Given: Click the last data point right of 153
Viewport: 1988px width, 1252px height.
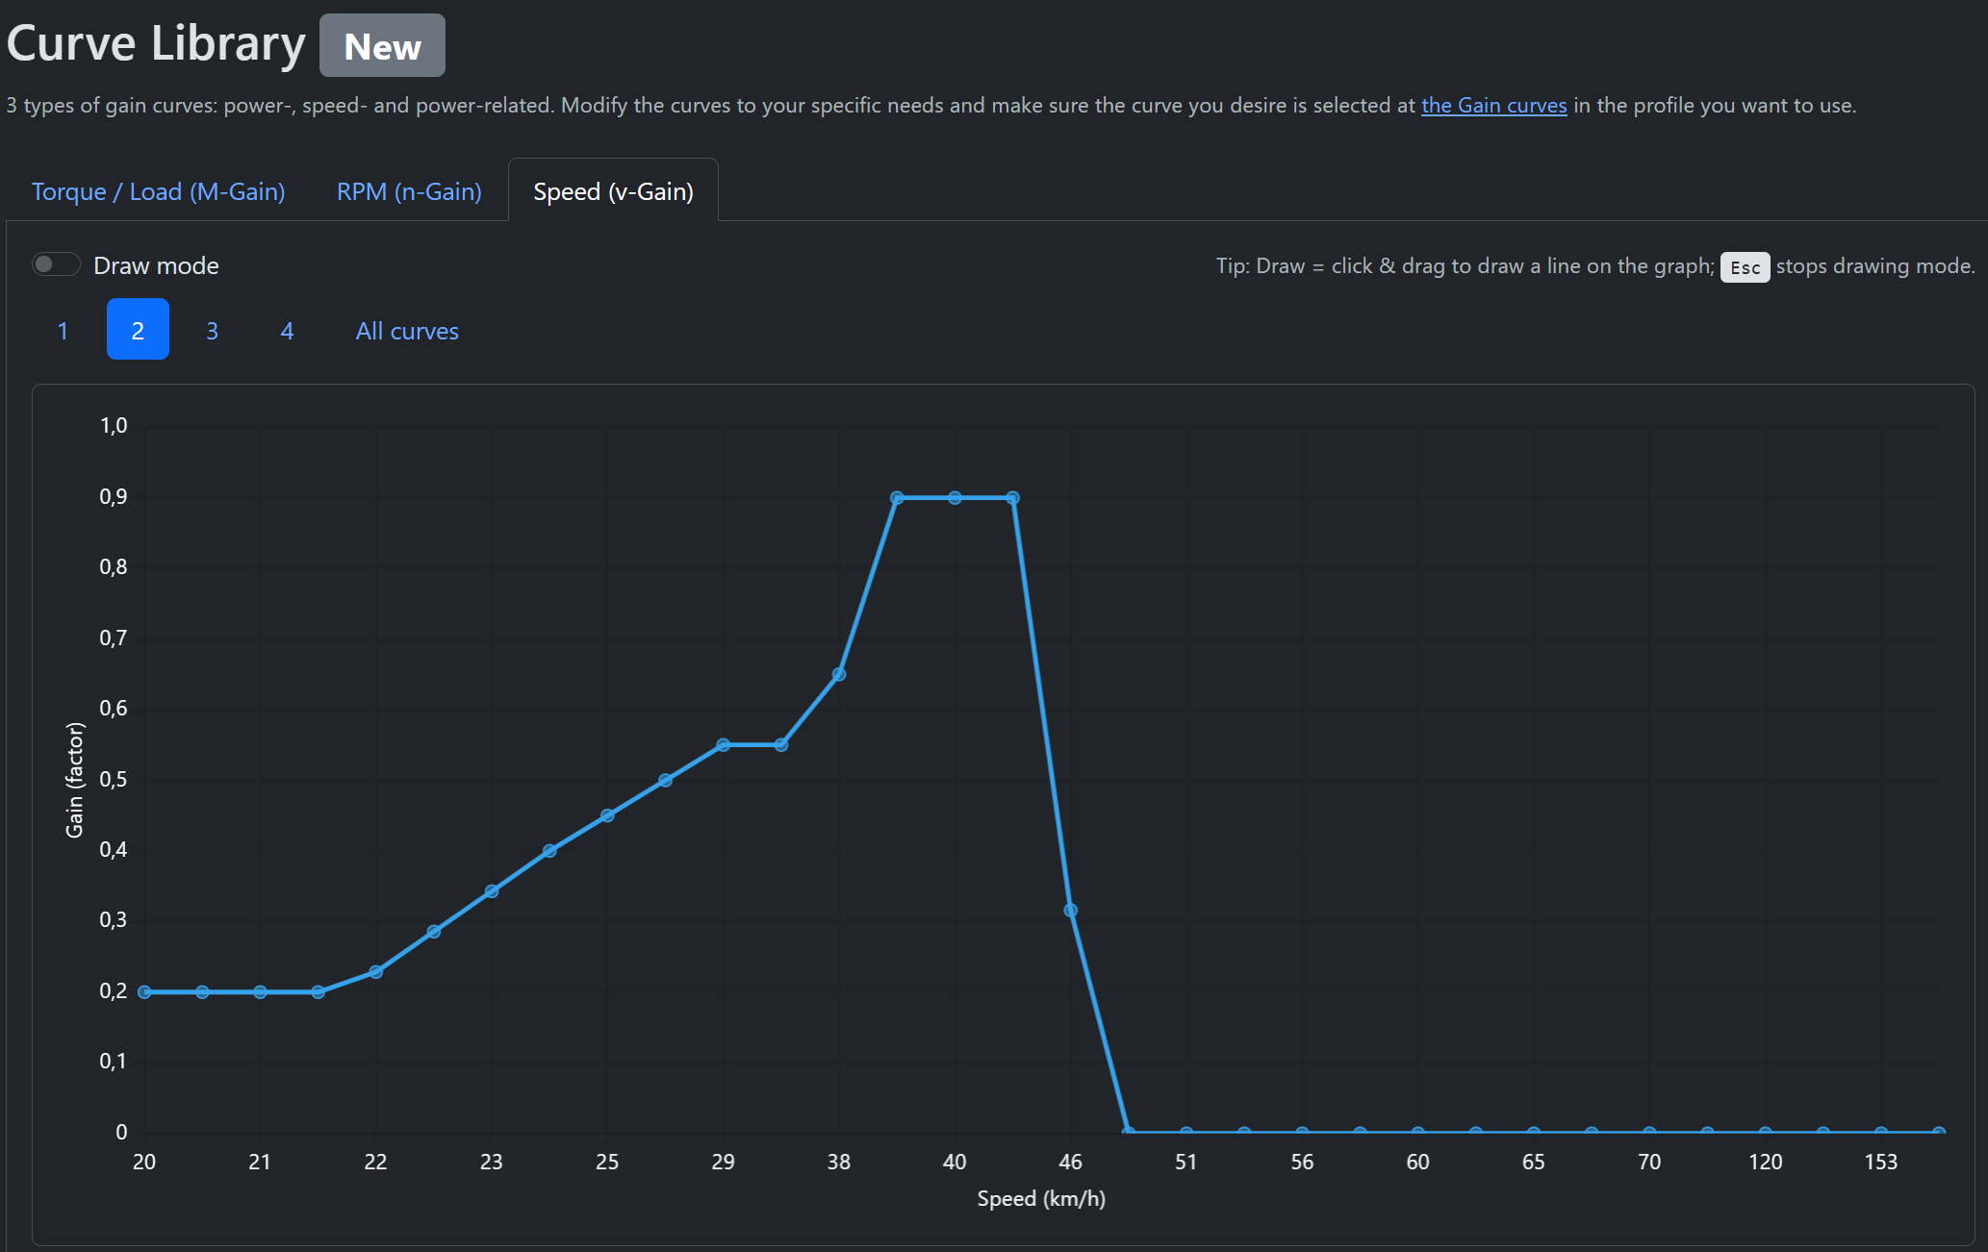Looking at the screenshot, I should coord(1939,1132).
